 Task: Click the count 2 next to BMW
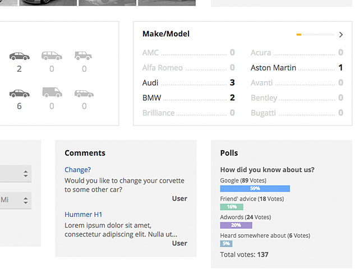[232, 98]
